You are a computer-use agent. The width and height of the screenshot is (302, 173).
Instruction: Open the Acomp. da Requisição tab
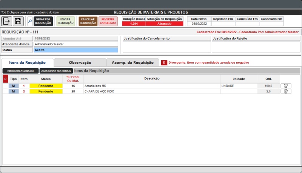pyautogui.click(x=133, y=63)
